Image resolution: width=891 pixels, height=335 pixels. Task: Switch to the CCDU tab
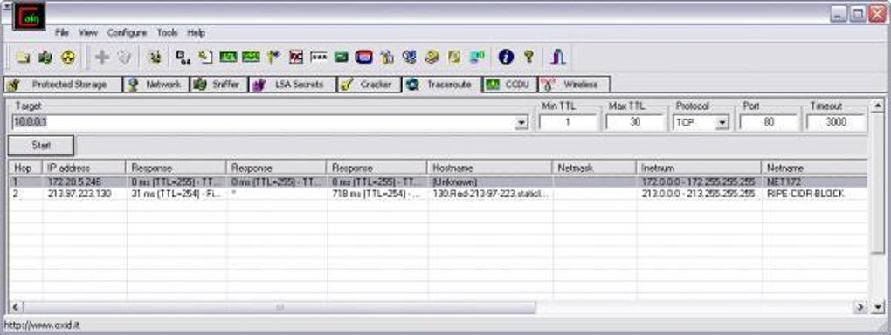pyautogui.click(x=510, y=85)
